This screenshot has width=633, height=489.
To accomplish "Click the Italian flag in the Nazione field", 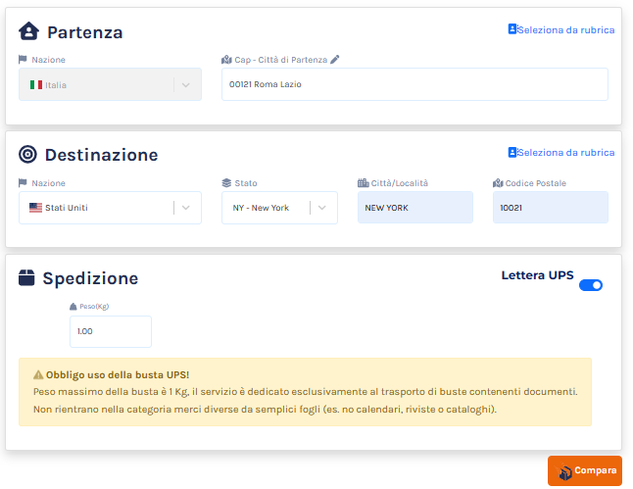I will [x=36, y=85].
